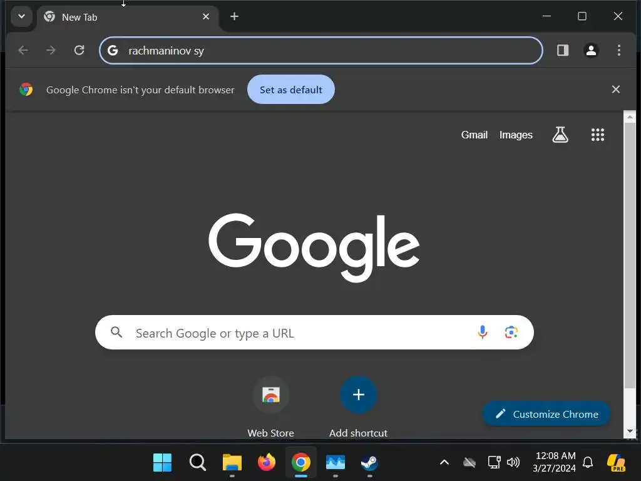
Task: Start voice search with microphone icon
Action: (x=483, y=332)
